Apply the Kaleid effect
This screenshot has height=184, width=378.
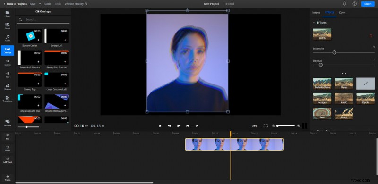point(344,99)
